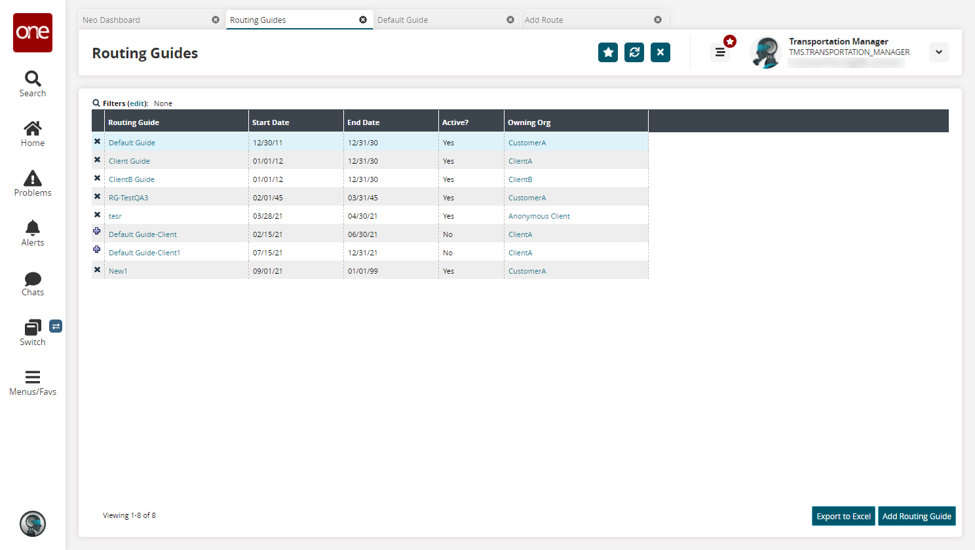Click the Export to Excel button
975x550 pixels.
(x=843, y=516)
